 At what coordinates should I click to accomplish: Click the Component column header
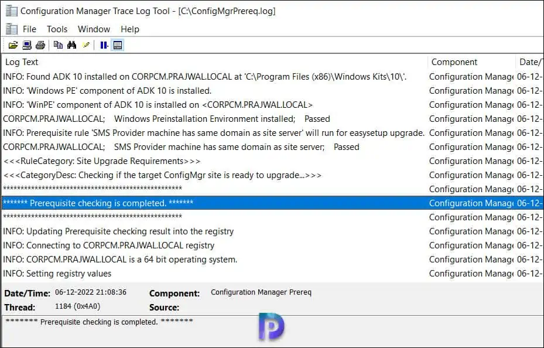click(x=472, y=62)
